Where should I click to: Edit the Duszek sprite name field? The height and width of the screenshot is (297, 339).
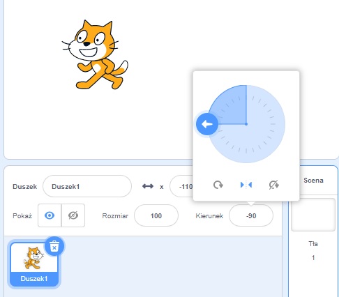[x=87, y=186]
